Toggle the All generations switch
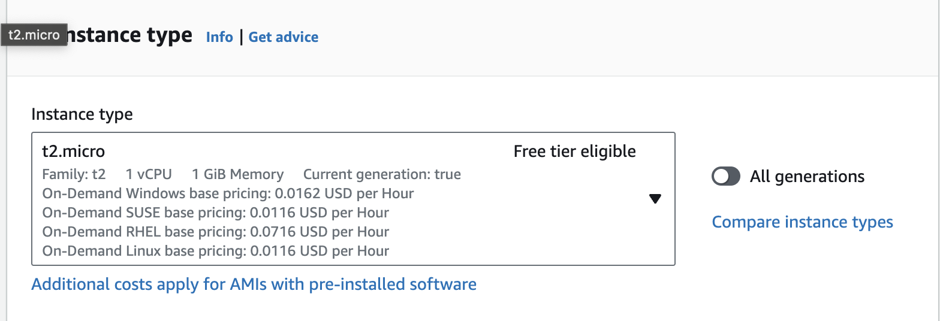The width and height of the screenshot is (940, 321). (725, 176)
